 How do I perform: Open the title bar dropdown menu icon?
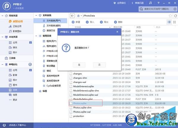point(158,3)
